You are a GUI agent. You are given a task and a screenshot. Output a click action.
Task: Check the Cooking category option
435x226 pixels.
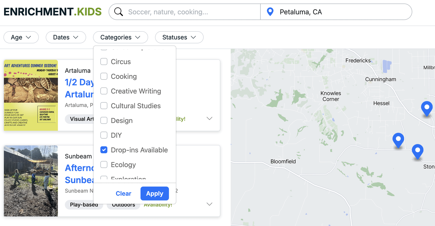click(x=104, y=76)
